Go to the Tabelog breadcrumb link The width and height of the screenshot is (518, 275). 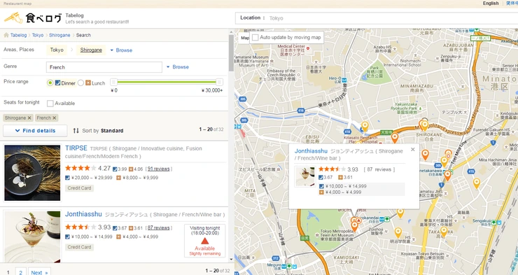click(x=18, y=35)
